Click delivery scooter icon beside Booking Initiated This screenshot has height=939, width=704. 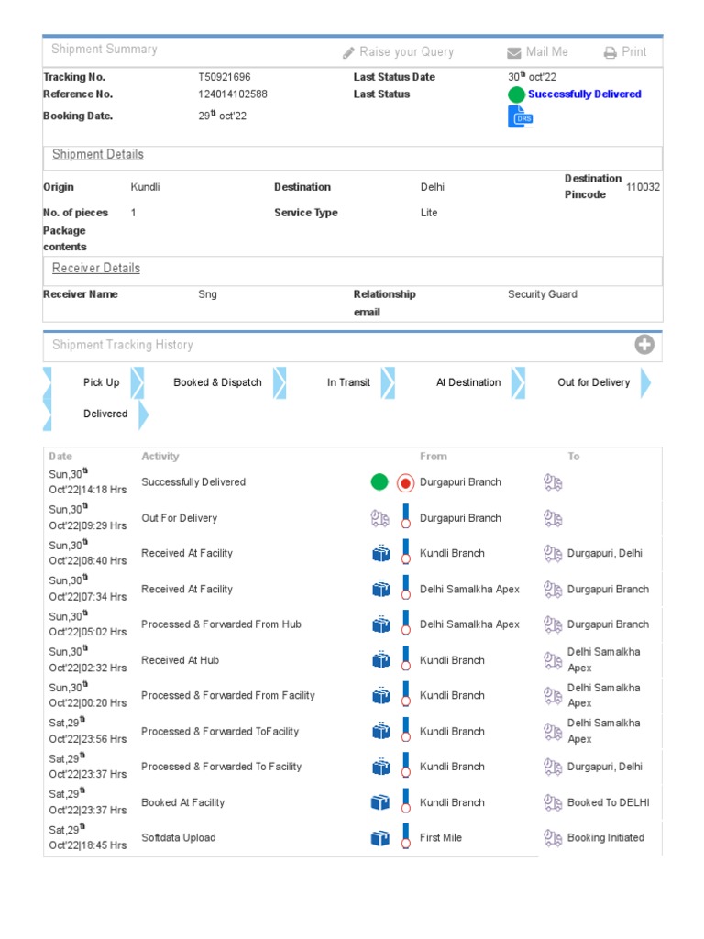coord(553,838)
